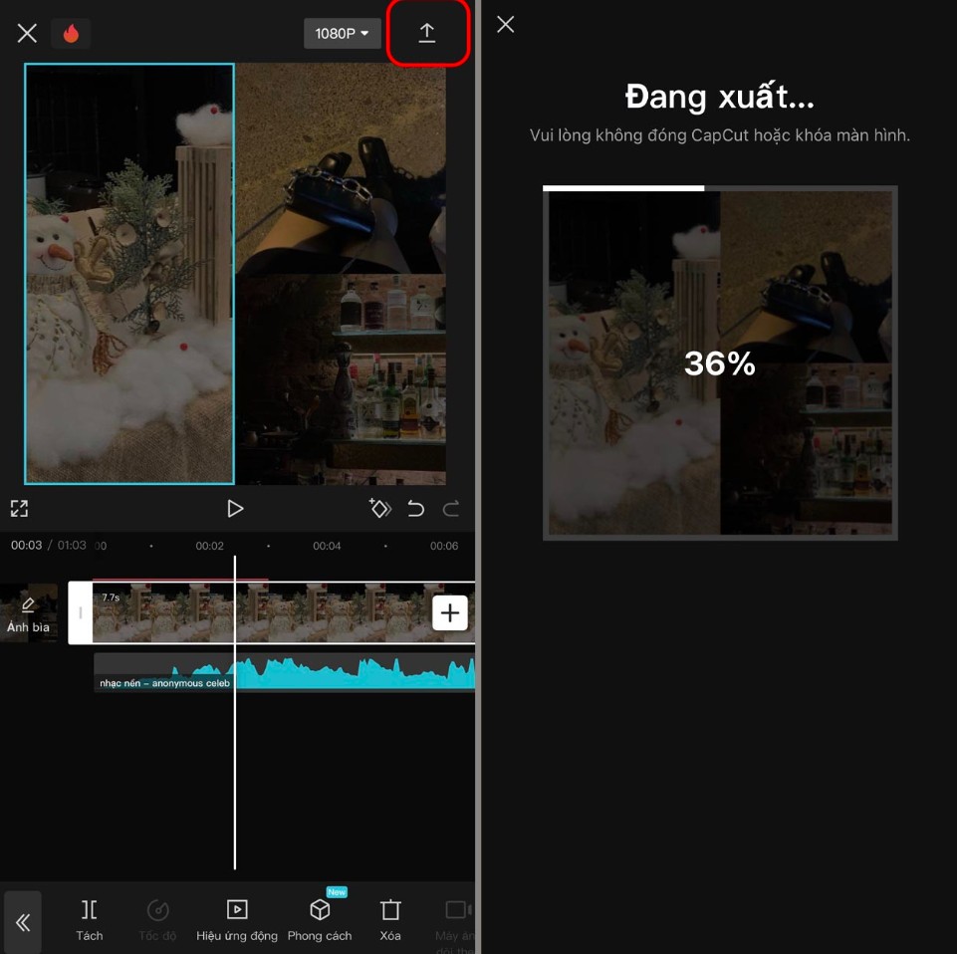
Task: Select the 7.7s video clip in timeline
Action: [179, 613]
